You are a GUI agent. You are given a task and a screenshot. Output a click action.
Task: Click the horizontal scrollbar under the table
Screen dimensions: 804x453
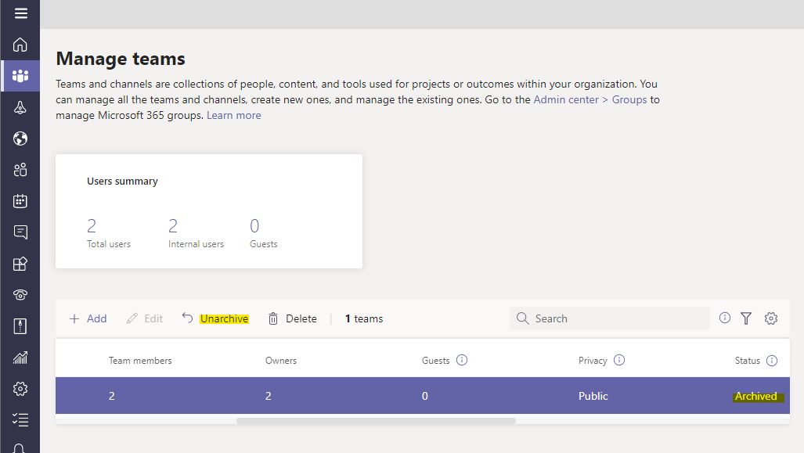coord(376,421)
